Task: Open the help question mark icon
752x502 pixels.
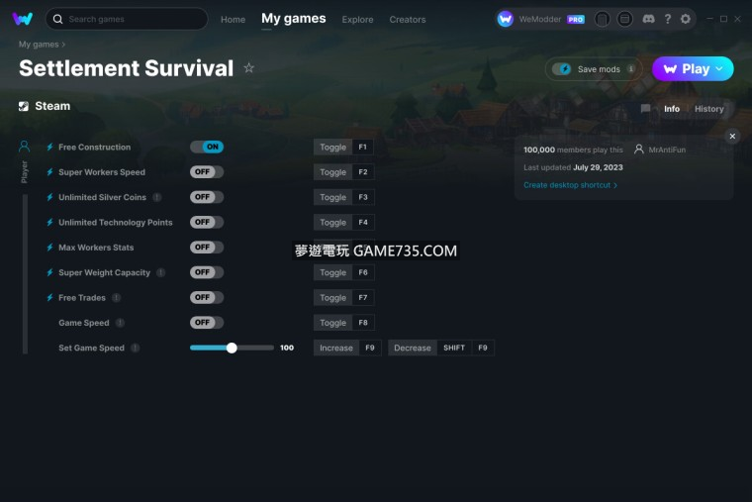Action: pyautogui.click(x=668, y=19)
